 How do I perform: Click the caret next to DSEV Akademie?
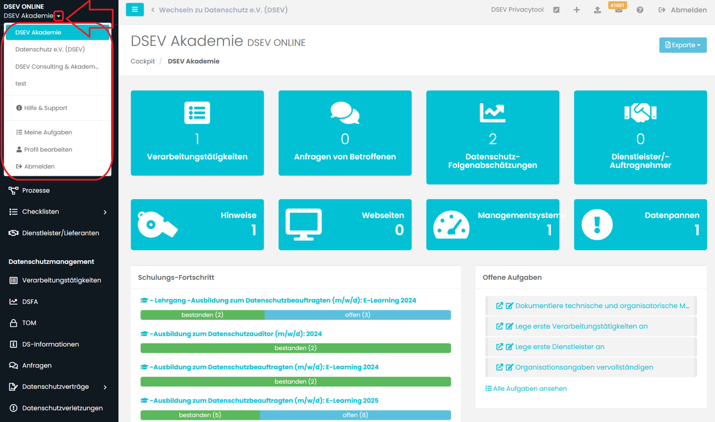[59, 16]
